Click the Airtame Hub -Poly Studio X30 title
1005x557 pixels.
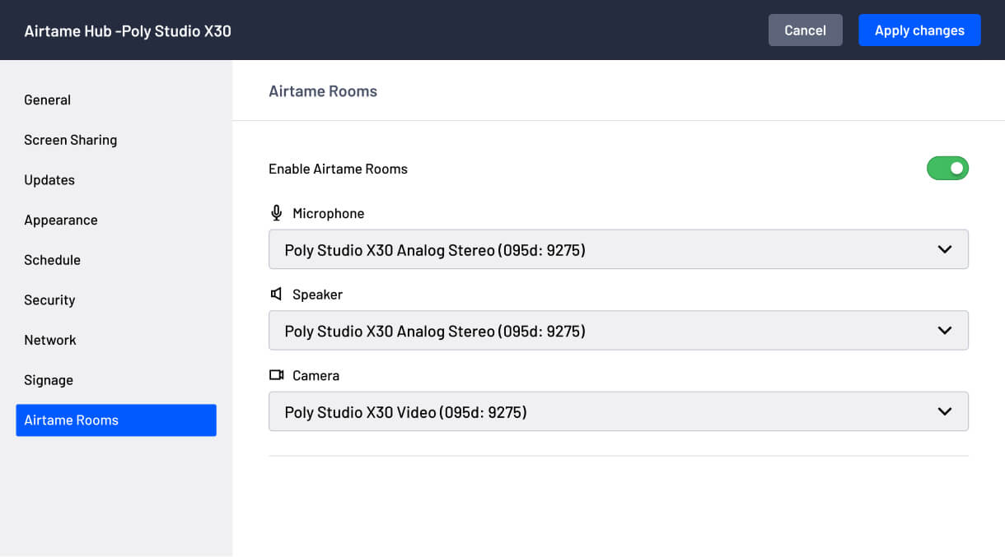tap(128, 31)
